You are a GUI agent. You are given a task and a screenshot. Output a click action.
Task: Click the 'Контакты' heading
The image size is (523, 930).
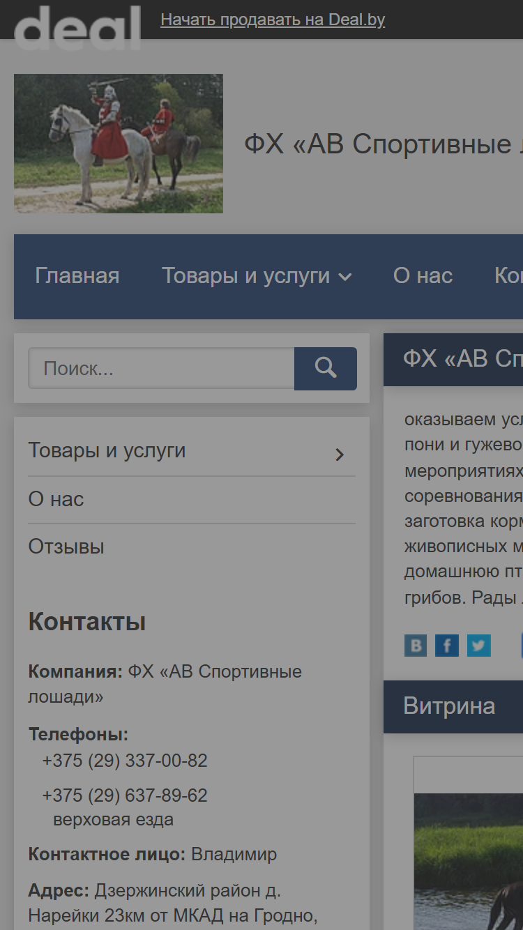tap(87, 622)
